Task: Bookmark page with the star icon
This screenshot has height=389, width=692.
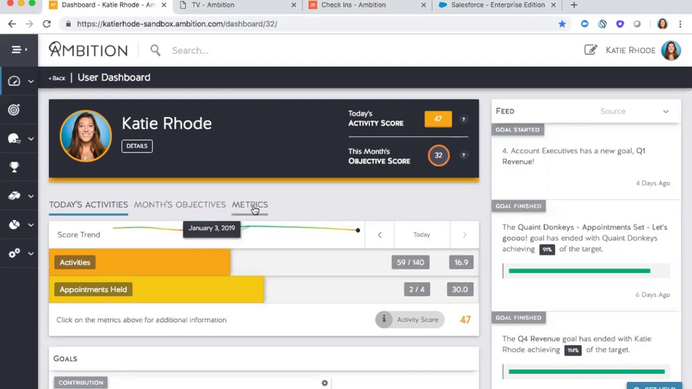Action: (x=562, y=24)
